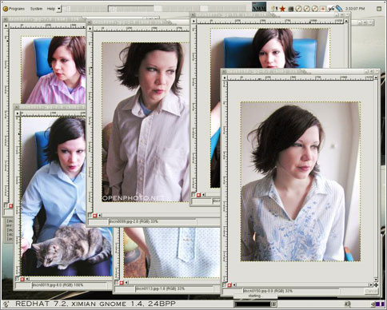Open image menu triangle in dscn0099.jpg window
Image resolution: width=387 pixels, height=310 pixels.
(x=90, y=29)
